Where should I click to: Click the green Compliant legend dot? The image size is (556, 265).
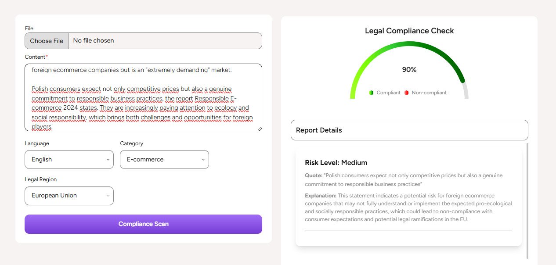371,93
